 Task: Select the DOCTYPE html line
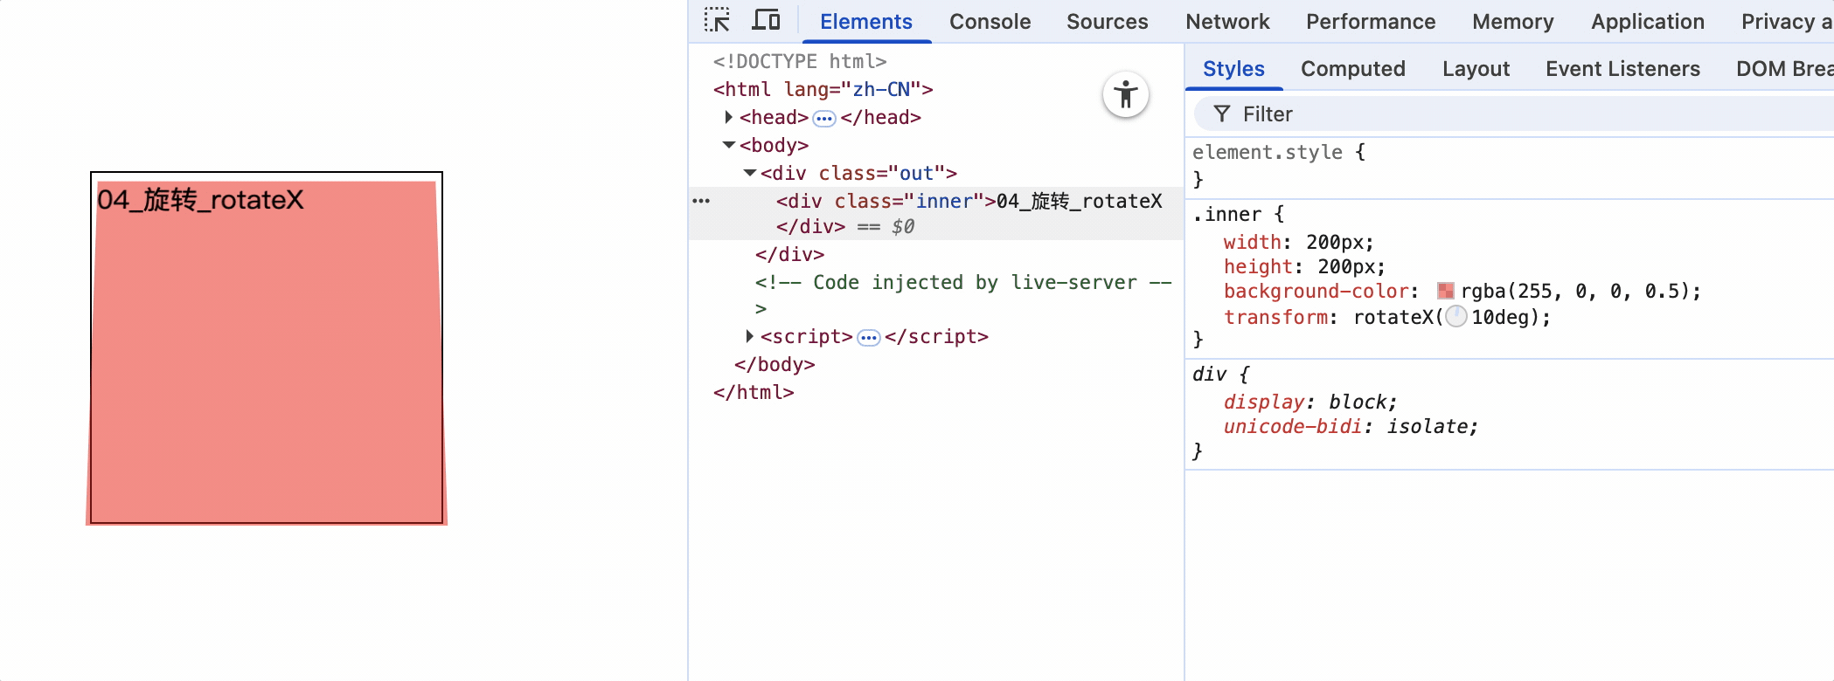point(800,61)
